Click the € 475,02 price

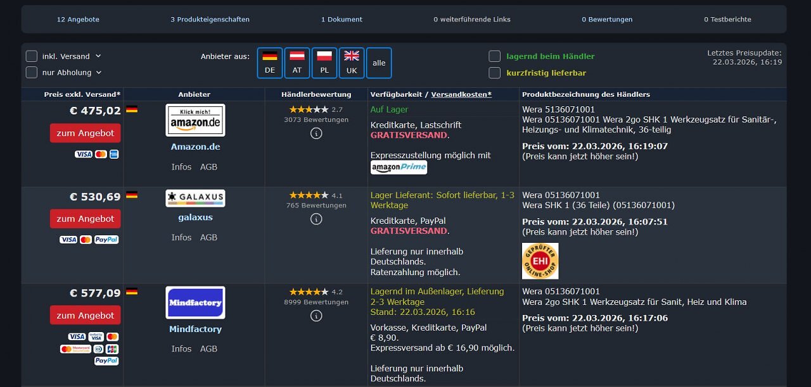(x=95, y=111)
